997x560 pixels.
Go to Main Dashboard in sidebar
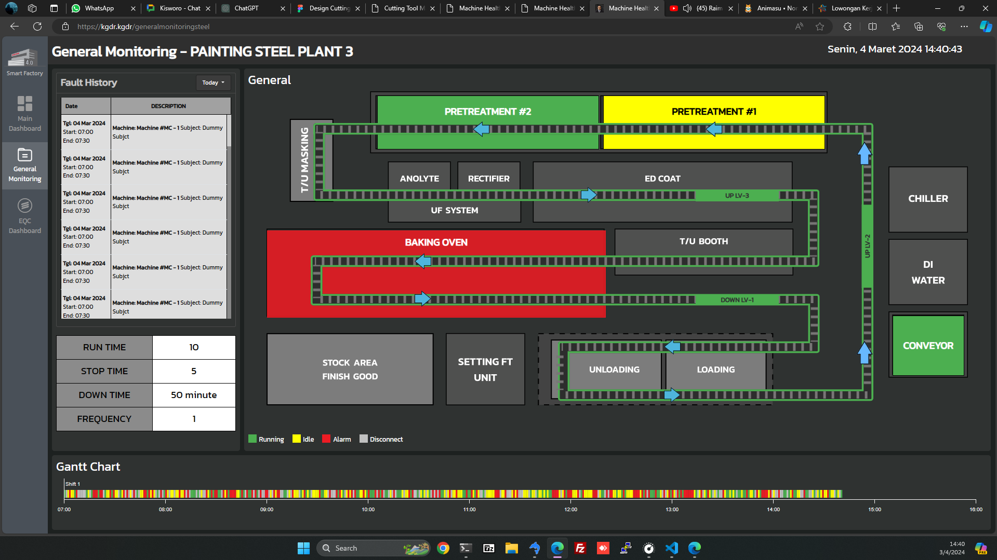tap(24, 113)
